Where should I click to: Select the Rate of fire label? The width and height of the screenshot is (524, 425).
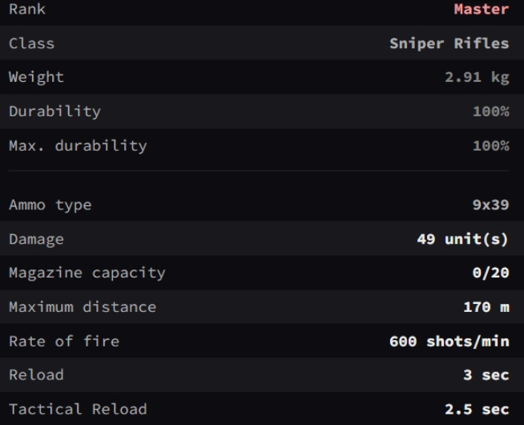(64, 342)
